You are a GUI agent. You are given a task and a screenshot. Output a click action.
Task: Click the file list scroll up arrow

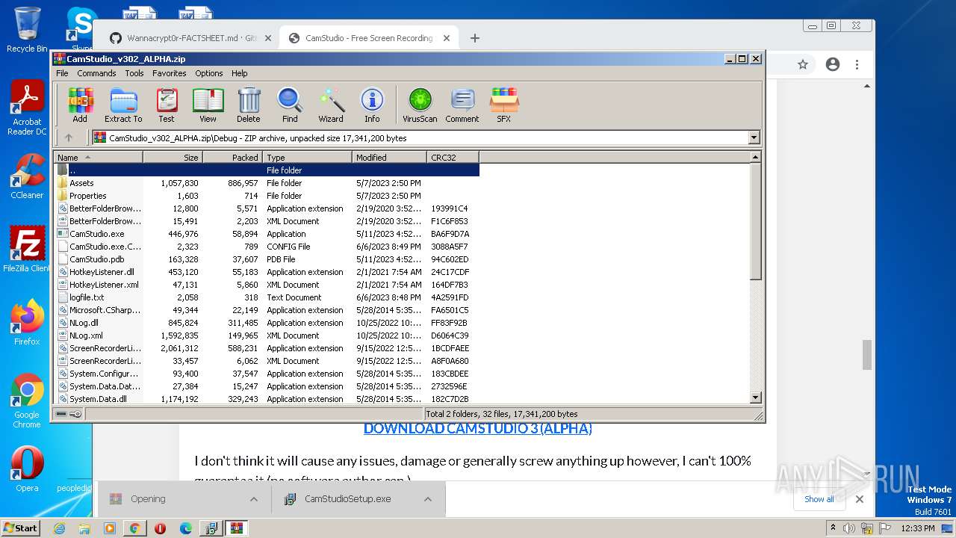pyautogui.click(x=755, y=157)
